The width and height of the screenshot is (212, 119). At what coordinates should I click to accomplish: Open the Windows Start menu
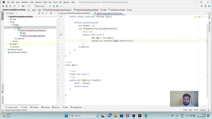tap(66, 116)
